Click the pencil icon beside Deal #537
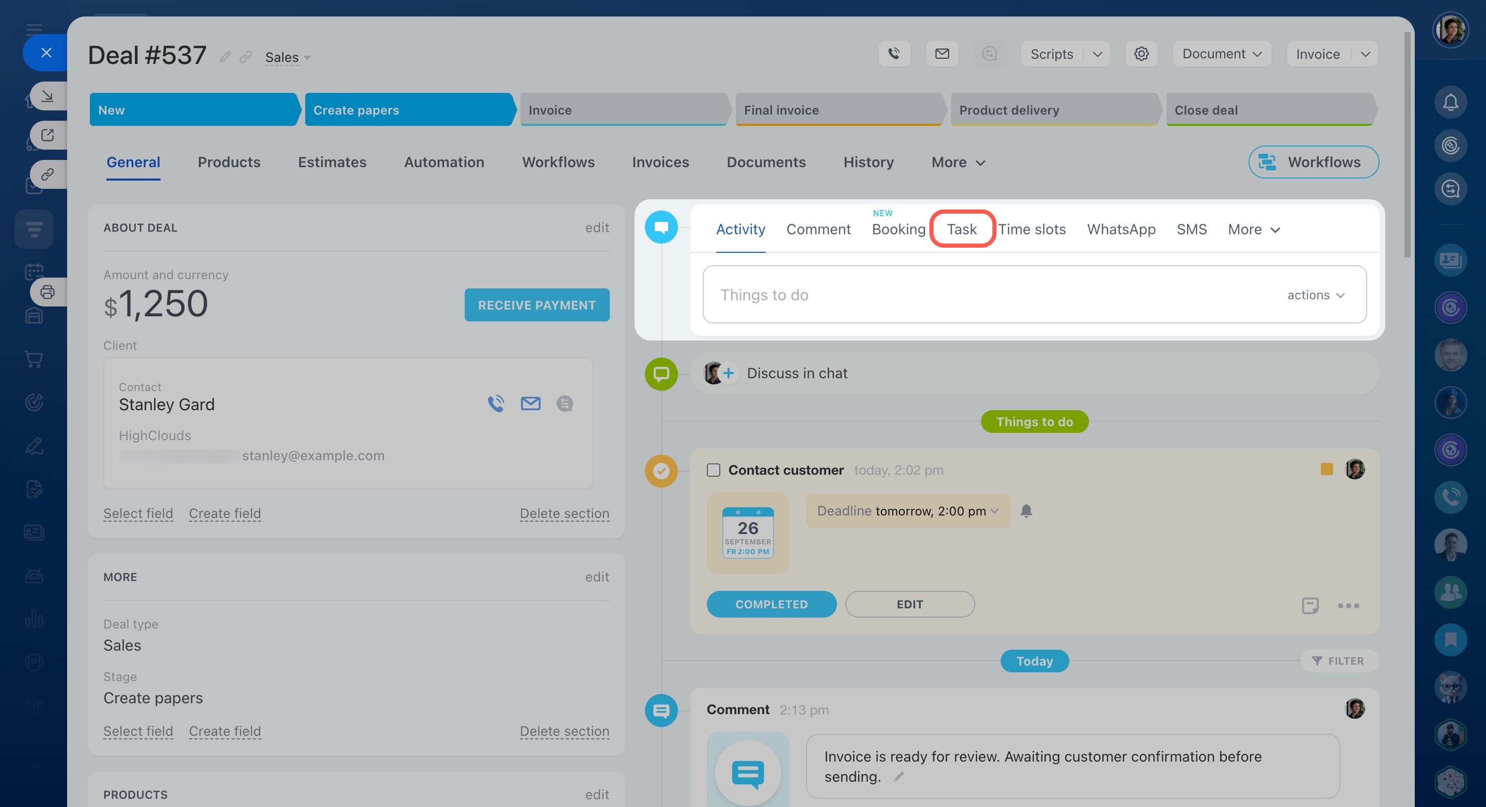This screenshot has width=1486, height=807. (x=225, y=56)
